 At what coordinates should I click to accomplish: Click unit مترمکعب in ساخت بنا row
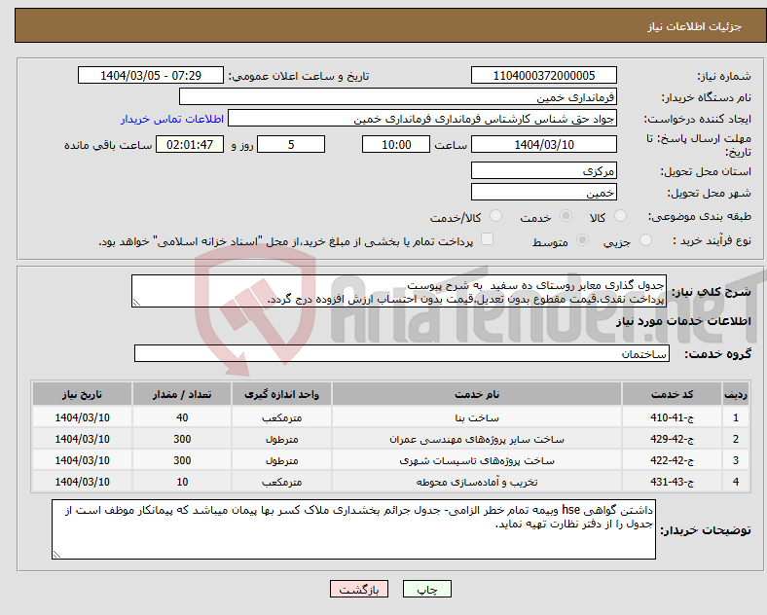(x=281, y=418)
